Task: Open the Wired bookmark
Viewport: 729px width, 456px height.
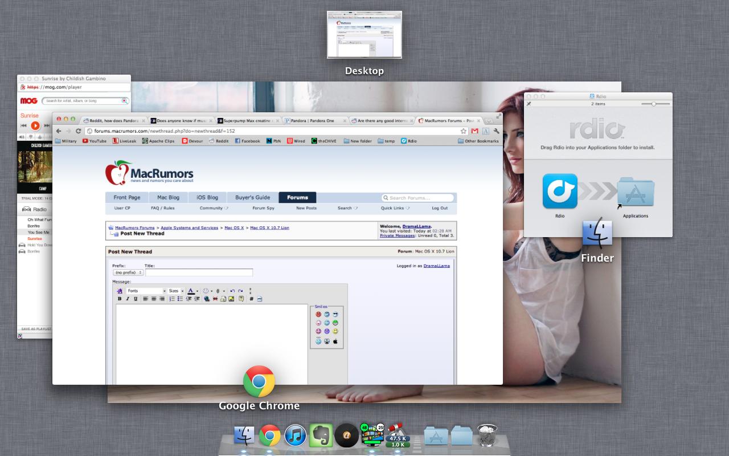Action: pos(296,141)
